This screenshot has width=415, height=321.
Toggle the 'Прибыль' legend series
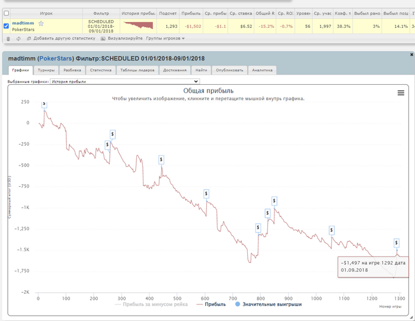click(211, 304)
